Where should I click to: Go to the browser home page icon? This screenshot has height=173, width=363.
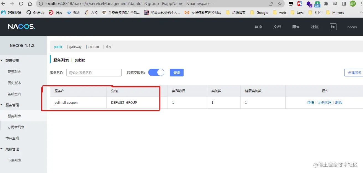coord(30,4)
